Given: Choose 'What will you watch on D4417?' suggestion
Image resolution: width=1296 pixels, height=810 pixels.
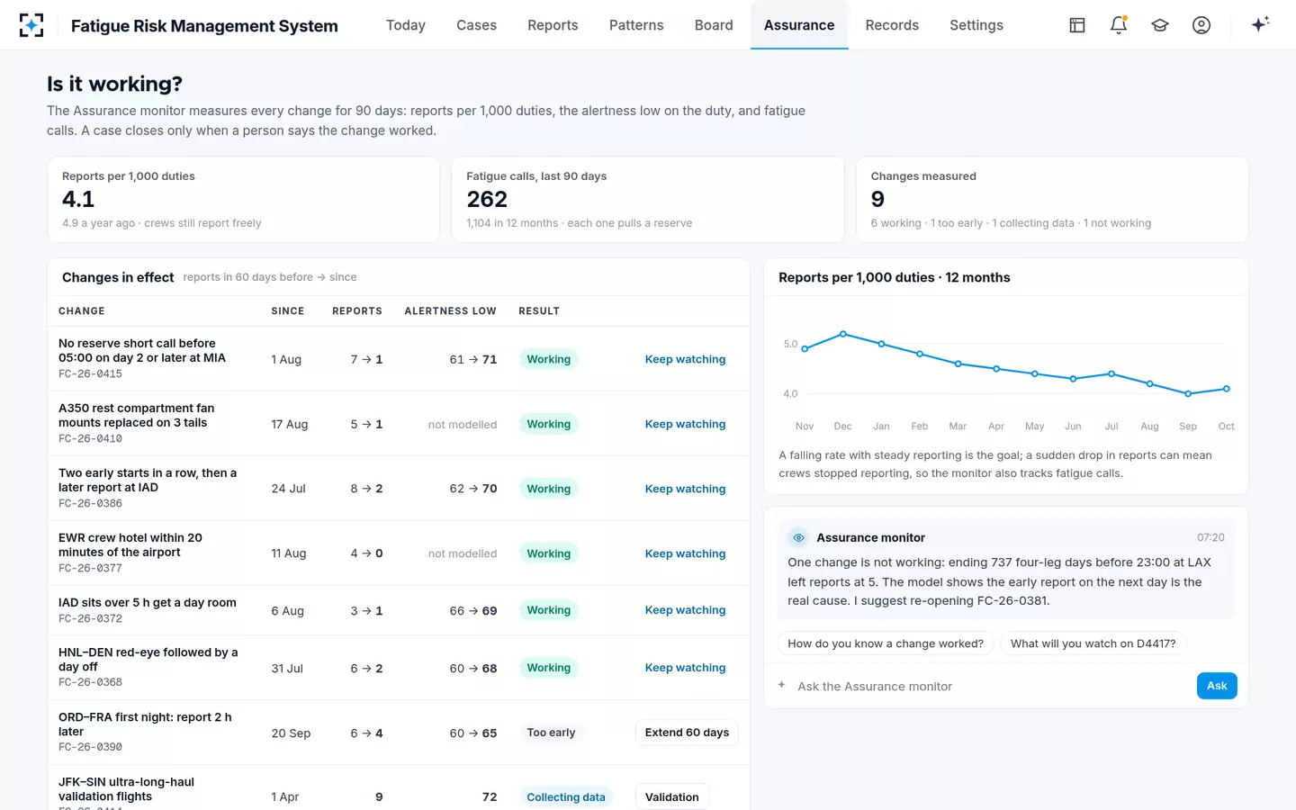Looking at the screenshot, I should tap(1093, 643).
